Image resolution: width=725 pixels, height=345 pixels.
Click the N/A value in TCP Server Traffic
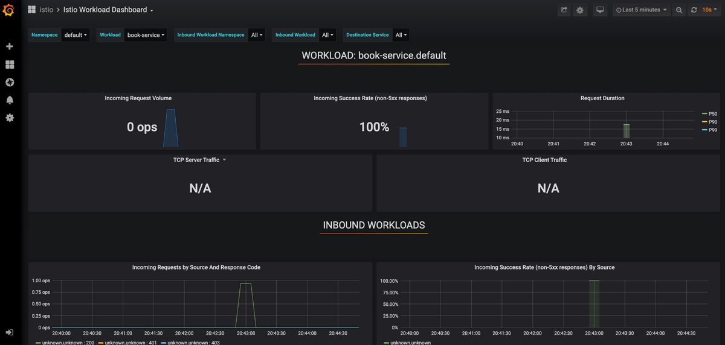(x=200, y=188)
